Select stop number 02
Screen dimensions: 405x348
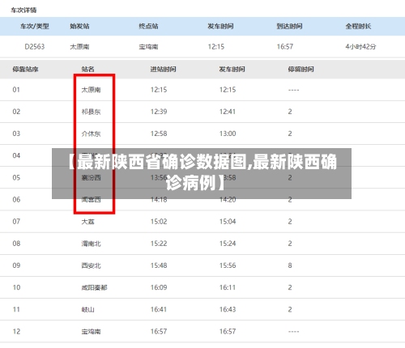16,112
